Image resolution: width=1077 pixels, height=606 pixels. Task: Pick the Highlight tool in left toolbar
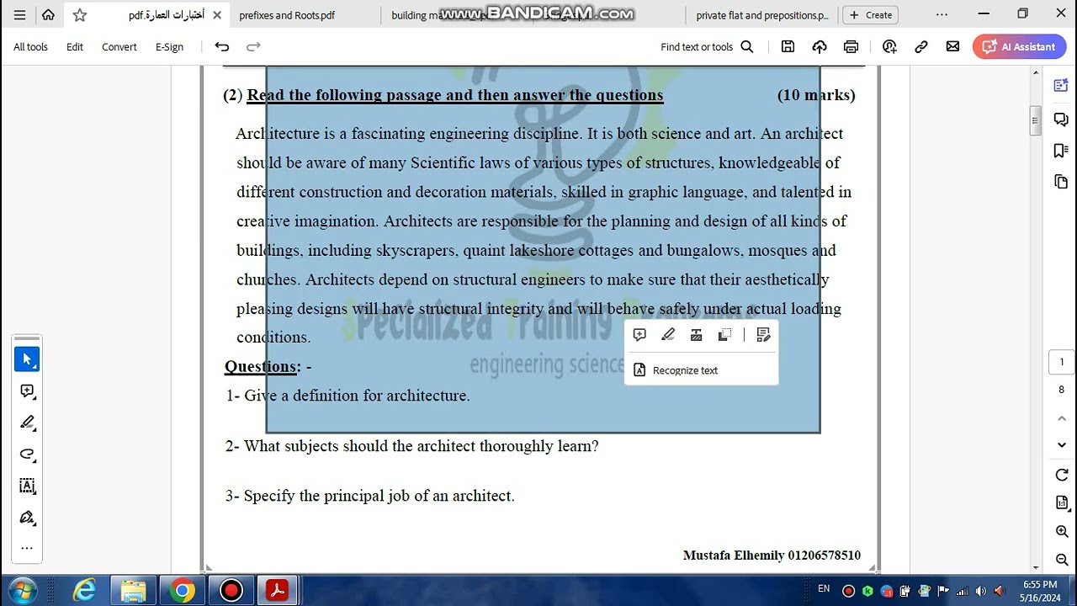coord(27,423)
